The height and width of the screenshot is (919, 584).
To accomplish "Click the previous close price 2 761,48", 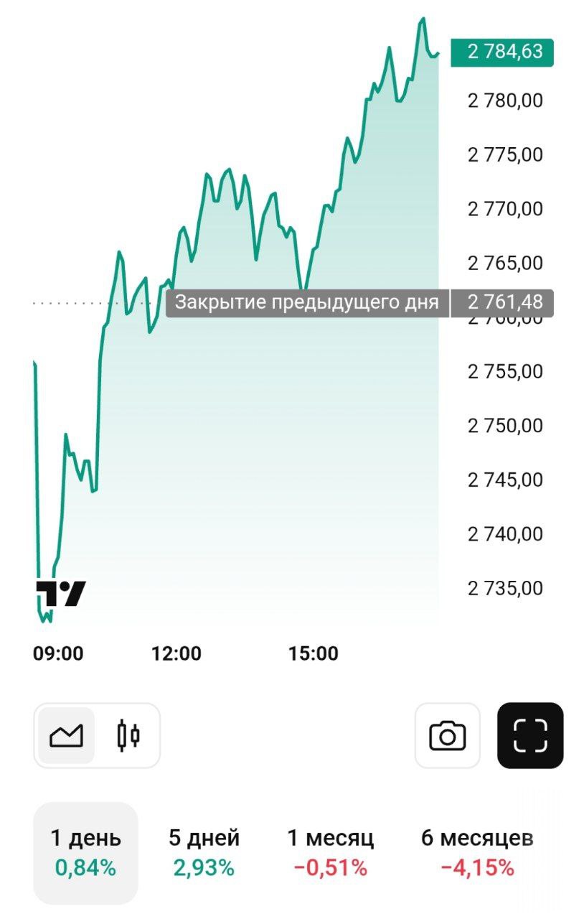I will [x=504, y=302].
